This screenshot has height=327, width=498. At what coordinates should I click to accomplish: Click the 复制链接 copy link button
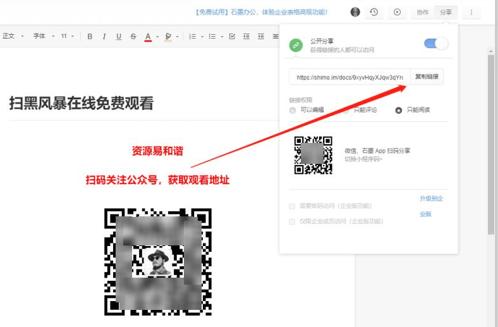[x=427, y=77]
